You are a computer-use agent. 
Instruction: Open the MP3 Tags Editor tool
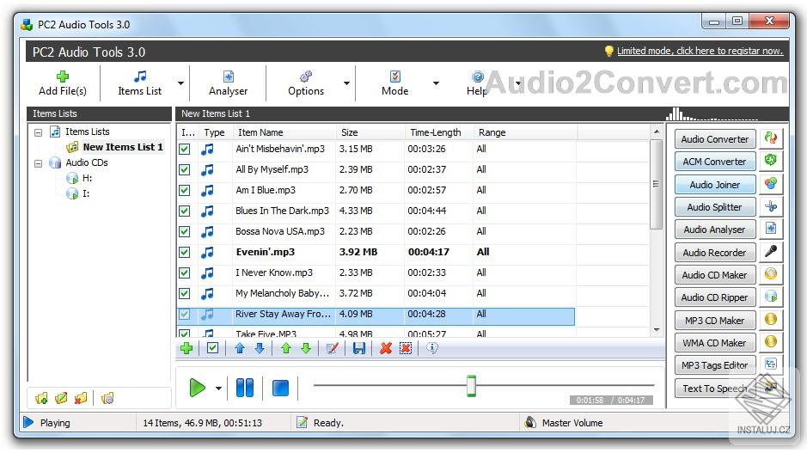[x=715, y=365]
